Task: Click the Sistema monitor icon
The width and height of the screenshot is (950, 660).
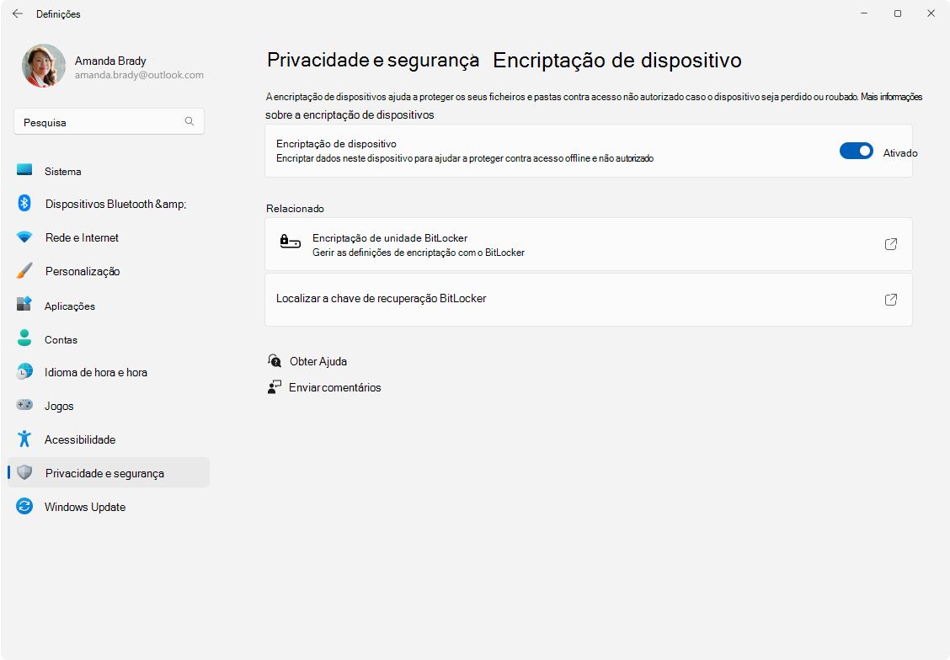Action: pyautogui.click(x=24, y=170)
